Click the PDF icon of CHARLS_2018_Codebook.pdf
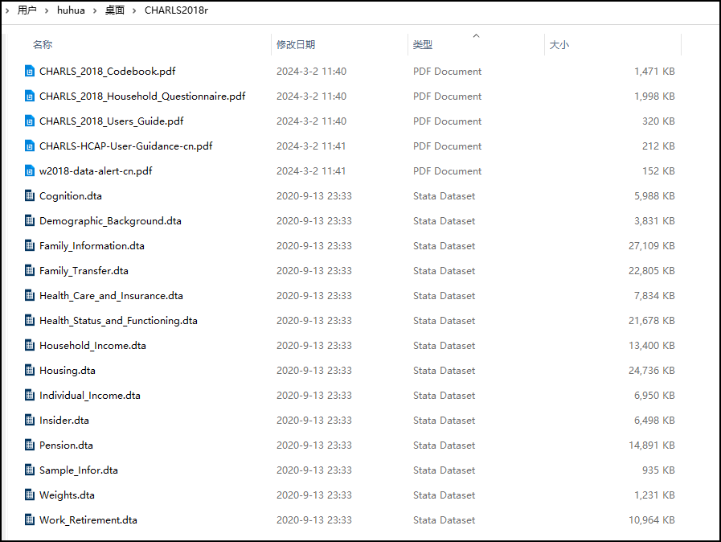721x542 pixels. pyautogui.click(x=30, y=72)
